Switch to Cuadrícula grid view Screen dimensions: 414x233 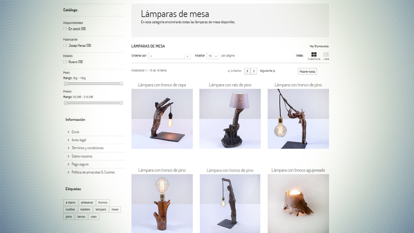(313, 55)
